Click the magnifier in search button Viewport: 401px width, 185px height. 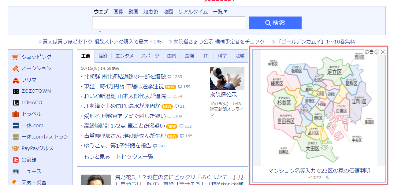coord(268,23)
